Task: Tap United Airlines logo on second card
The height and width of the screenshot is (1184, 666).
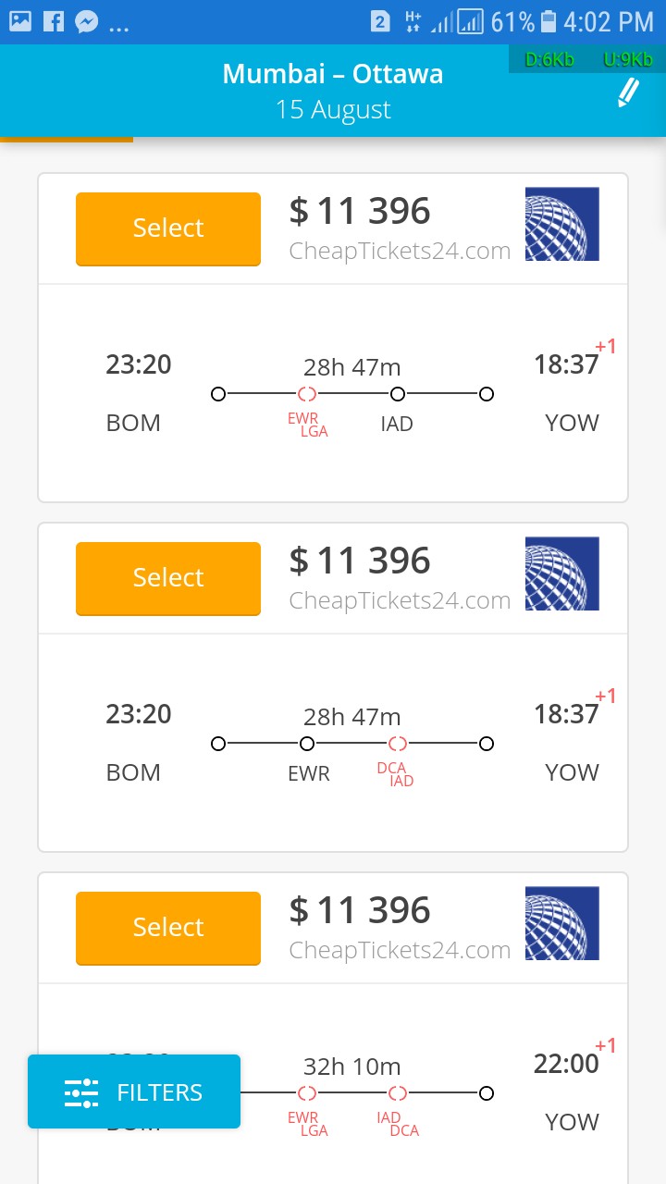Action: tap(561, 573)
